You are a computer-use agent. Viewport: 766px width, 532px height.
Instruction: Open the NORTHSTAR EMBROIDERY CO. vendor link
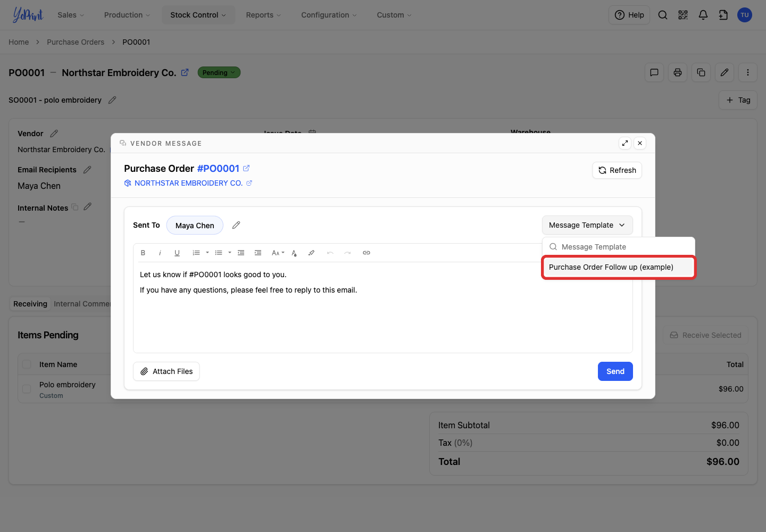[188, 183]
